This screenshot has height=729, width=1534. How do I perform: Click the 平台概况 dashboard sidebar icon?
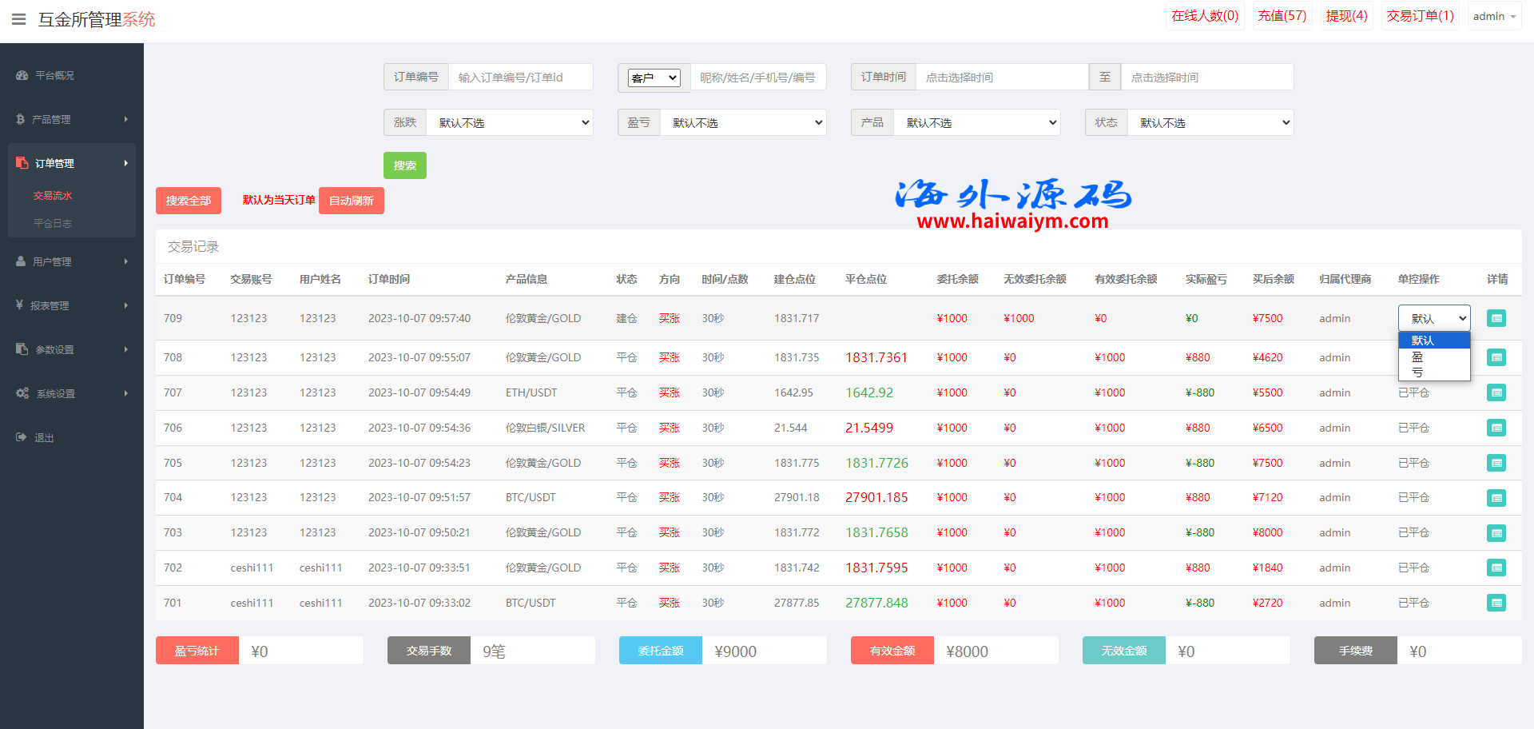click(x=22, y=75)
